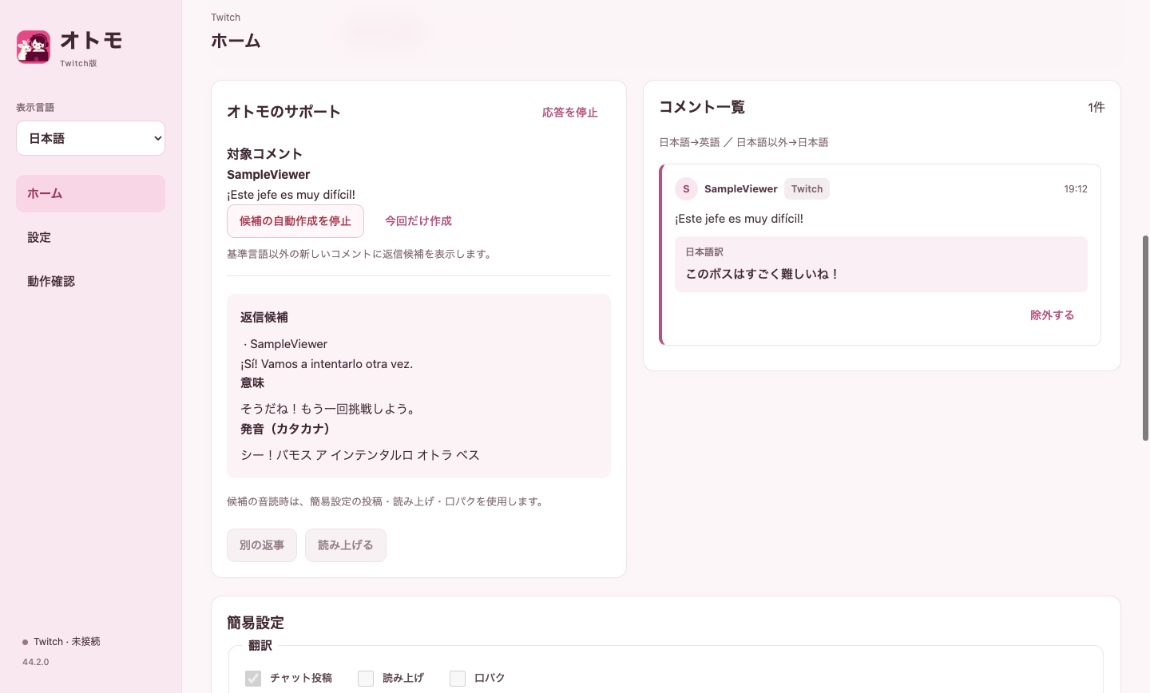The width and height of the screenshot is (1150, 693).
Task: Click the Twitch breadcrumb above ホーム title
Action: click(x=226, y=18)
